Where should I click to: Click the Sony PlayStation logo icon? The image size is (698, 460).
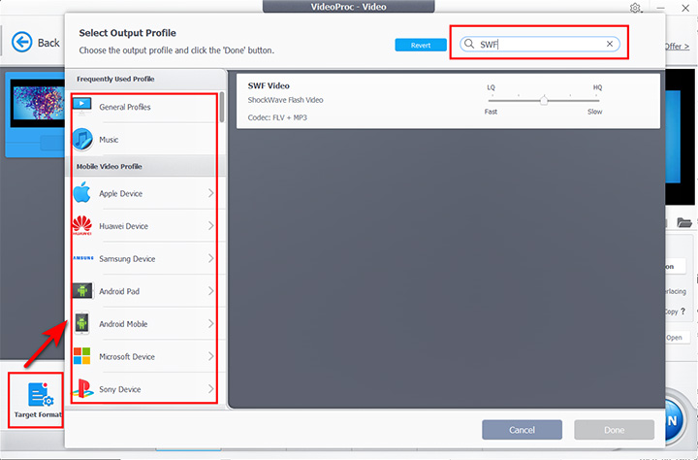coord(82,389)
